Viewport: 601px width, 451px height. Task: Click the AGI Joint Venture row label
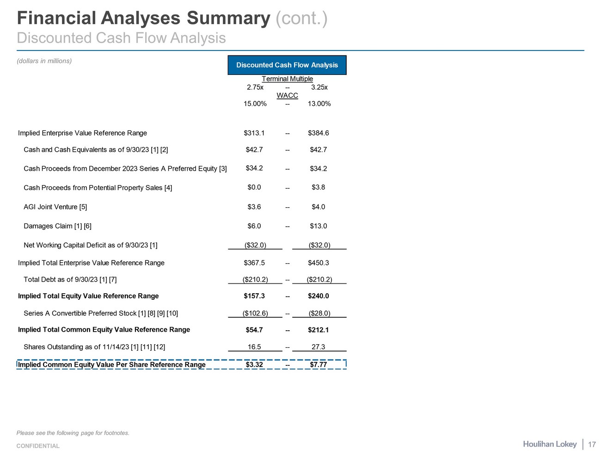(x=55, y=207)
